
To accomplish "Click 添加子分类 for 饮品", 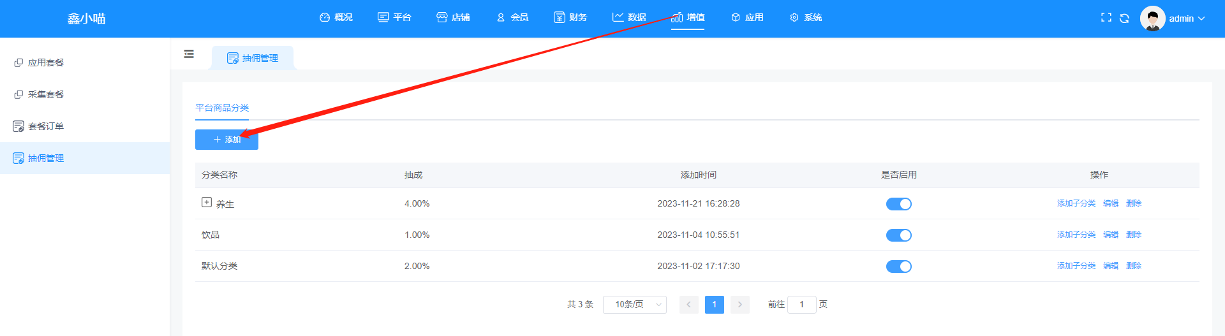I will click(x=1076, y=235).
